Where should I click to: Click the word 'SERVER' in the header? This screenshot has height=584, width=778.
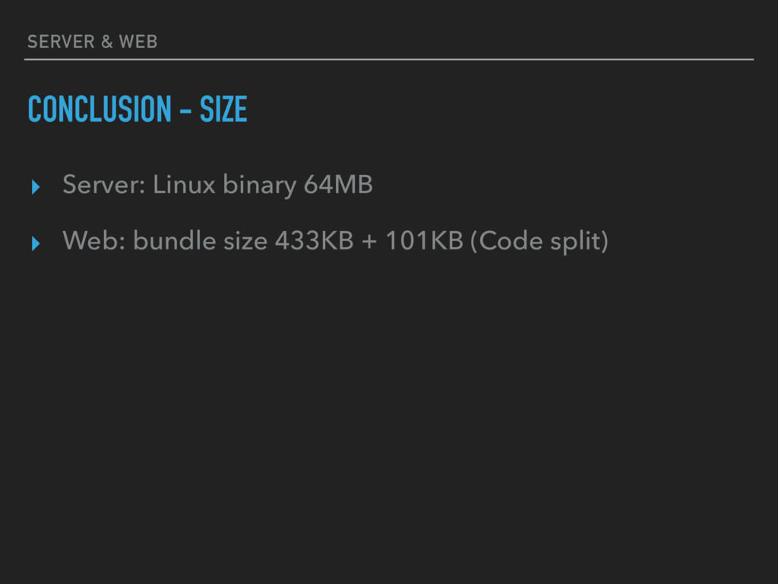click(x=61, y=42)
